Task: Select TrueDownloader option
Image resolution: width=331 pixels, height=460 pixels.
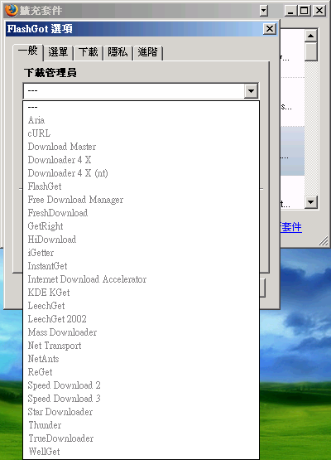Action: coord(141,438)
